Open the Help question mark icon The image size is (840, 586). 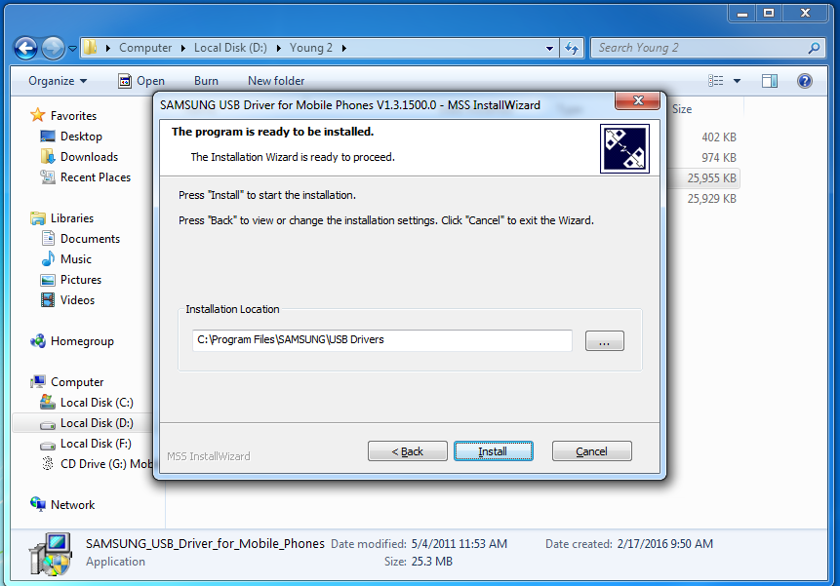click(804, 81)
